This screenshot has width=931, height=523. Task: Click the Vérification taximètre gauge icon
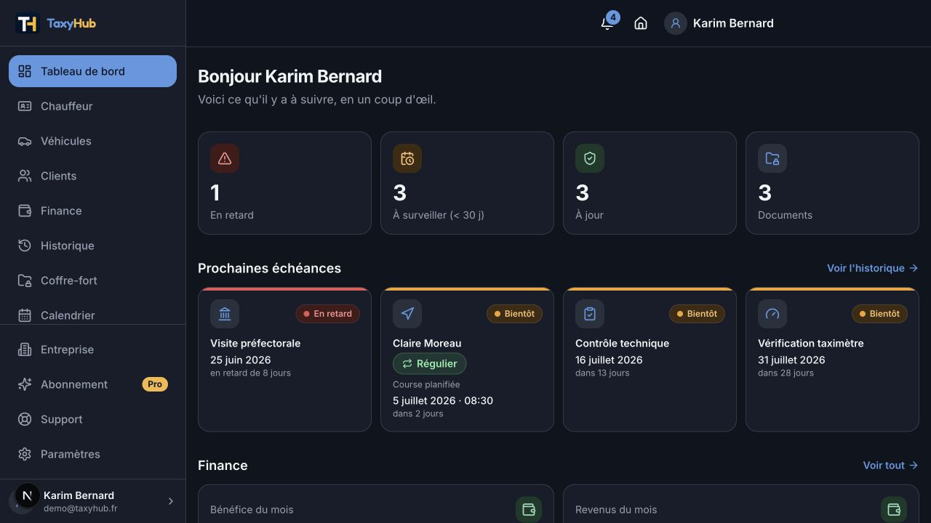click(772, 314)
